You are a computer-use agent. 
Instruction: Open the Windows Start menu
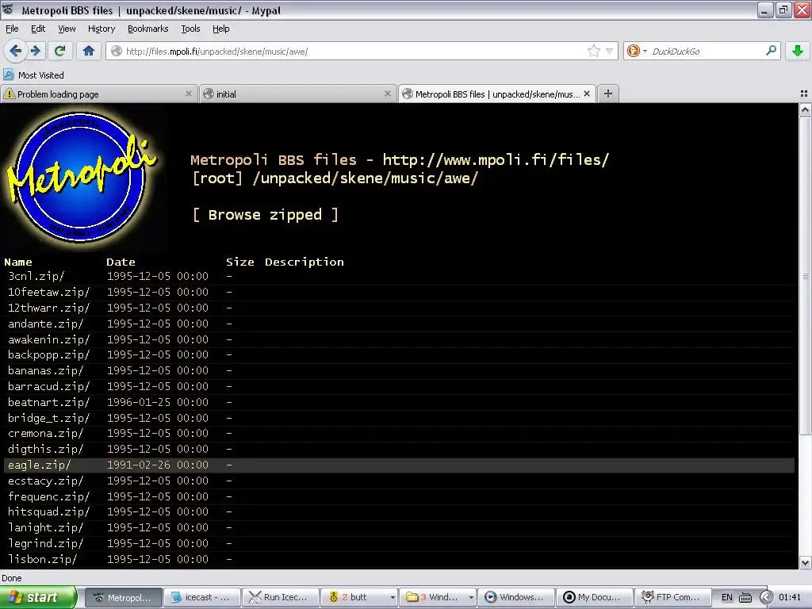click(37, 597)
